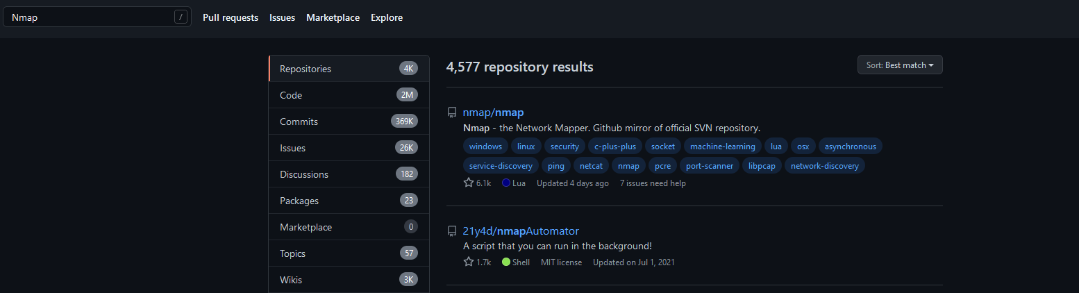1079x293 pixels.
Task: Open the 7 issues need help link
Action: pyautogui.click(x=653, y=183)
